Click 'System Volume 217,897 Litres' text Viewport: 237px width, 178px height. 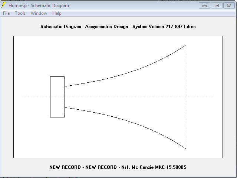pos(164,27)
